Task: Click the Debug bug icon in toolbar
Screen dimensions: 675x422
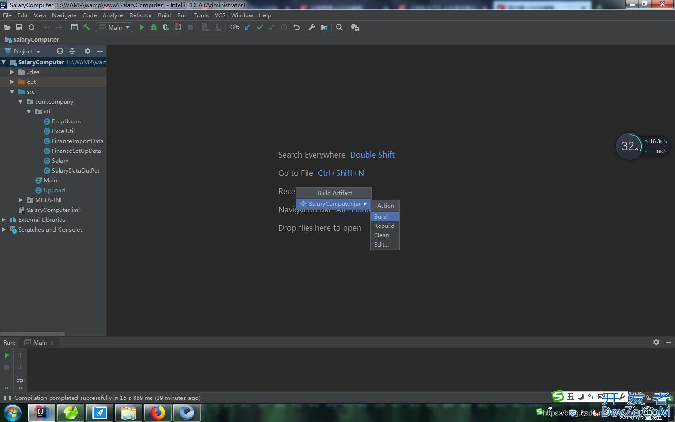Action: (153, 27)
